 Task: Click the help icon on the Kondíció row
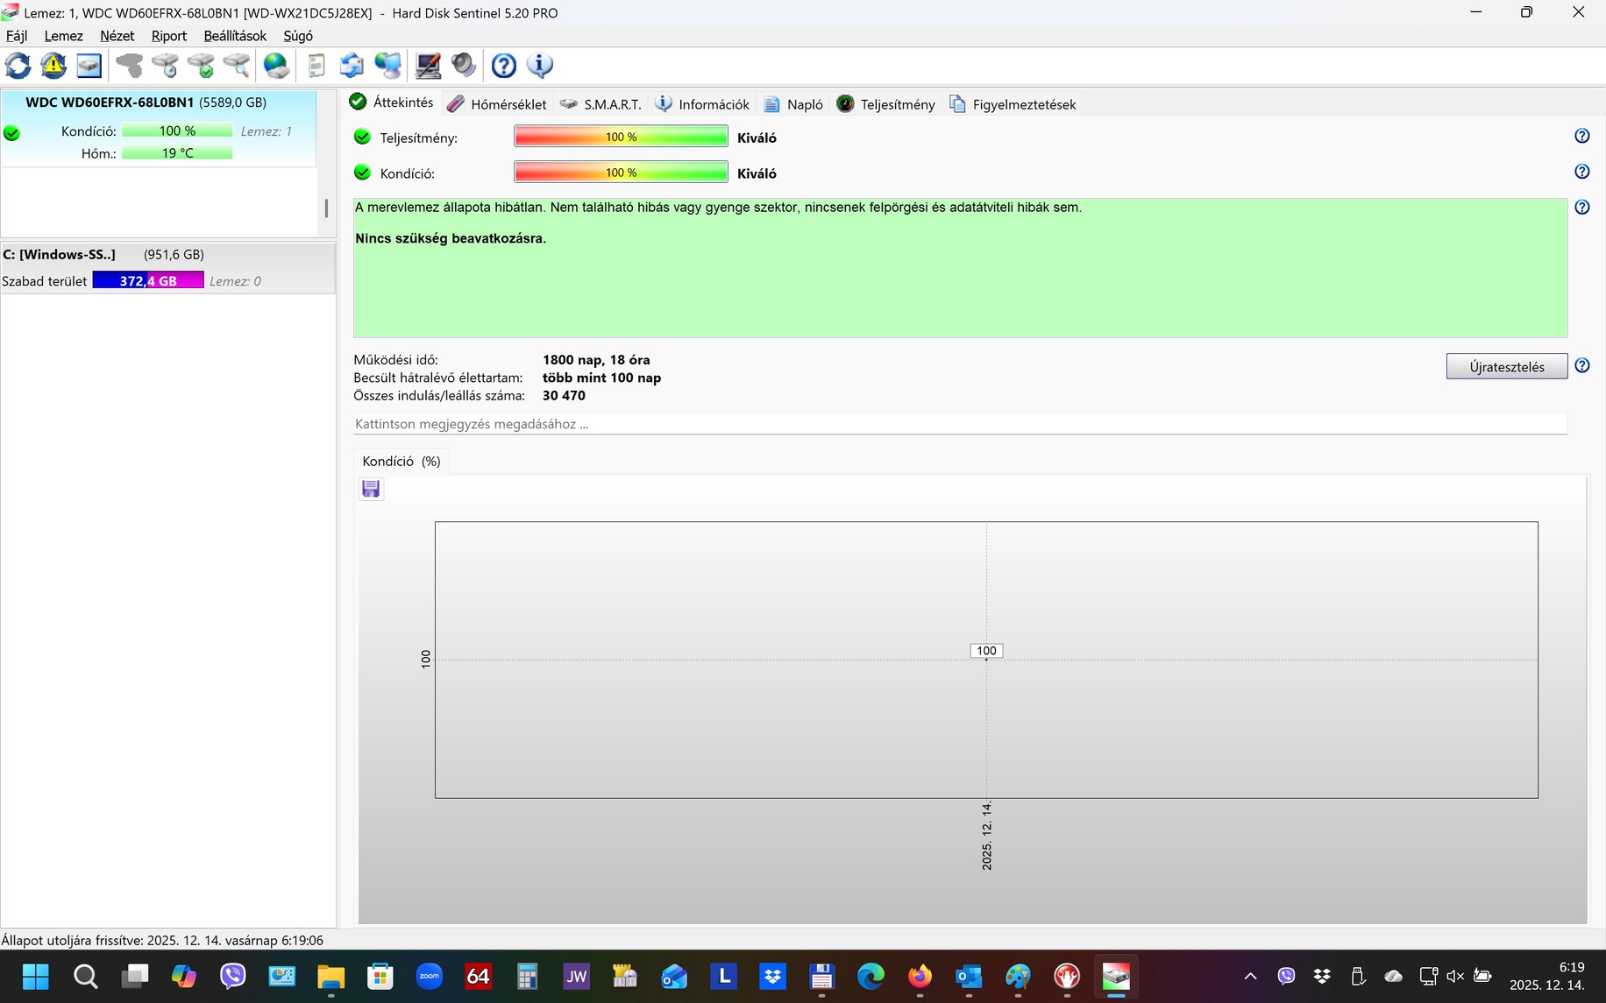pyautogui.click(x=1582, y=172)
